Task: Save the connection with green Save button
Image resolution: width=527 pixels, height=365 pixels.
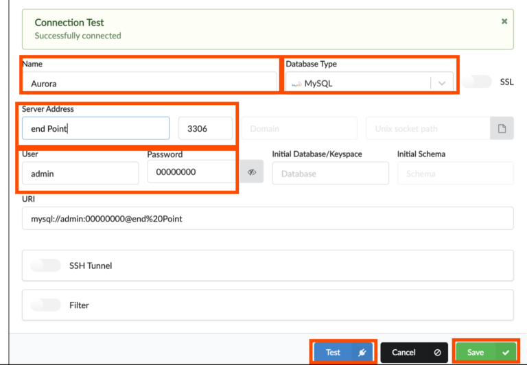Action: (x=485, y=352)
